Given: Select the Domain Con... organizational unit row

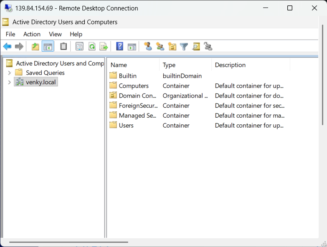Looking at the screenshot, I should click(x=199, y=96).
